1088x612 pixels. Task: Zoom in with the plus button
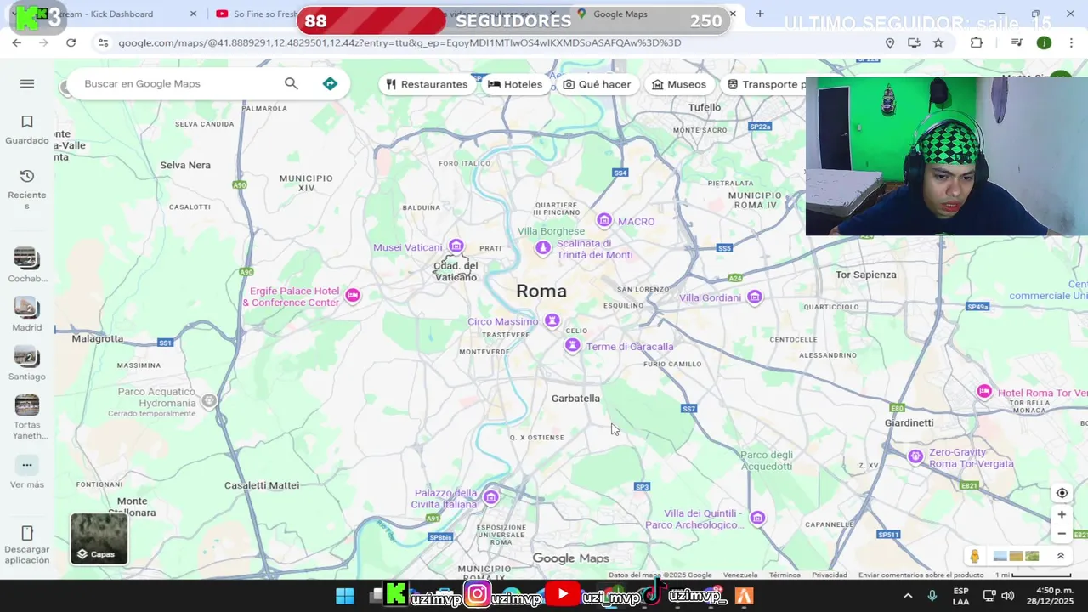coord(1062,515)
